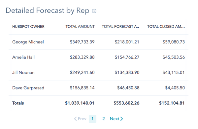Viewport: 198px width, 129px height.
Task: Click the Totals row label
Action: click(x=18, y=103)
